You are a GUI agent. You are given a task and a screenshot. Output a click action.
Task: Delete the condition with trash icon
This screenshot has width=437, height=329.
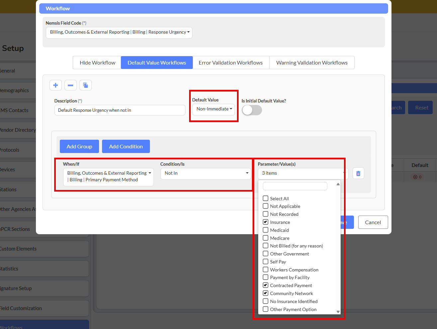coord(358,173)
